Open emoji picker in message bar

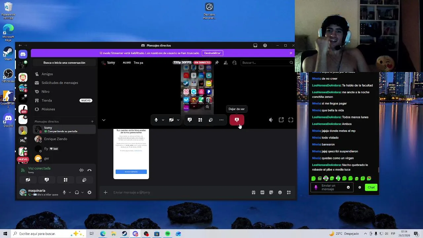pyautogui.click(x=280, y=192)
